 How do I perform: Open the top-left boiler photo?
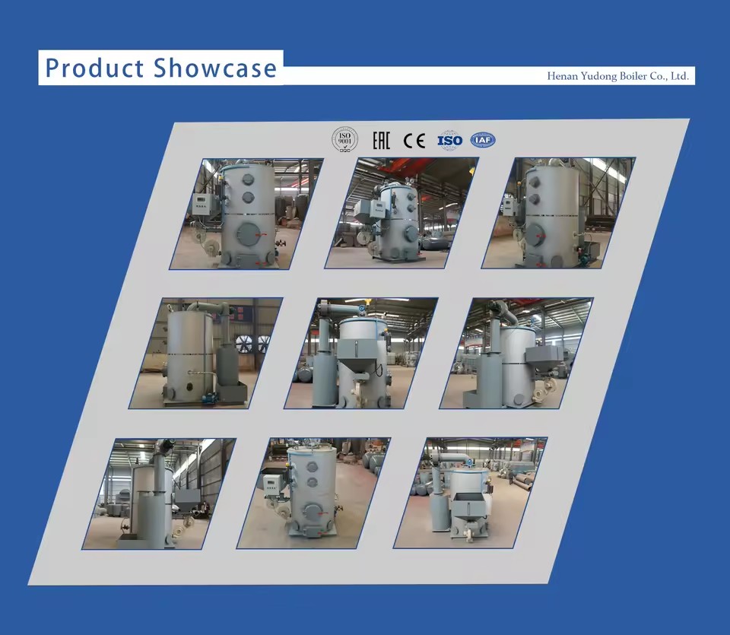pyautogui.click(x=246, y=214)
